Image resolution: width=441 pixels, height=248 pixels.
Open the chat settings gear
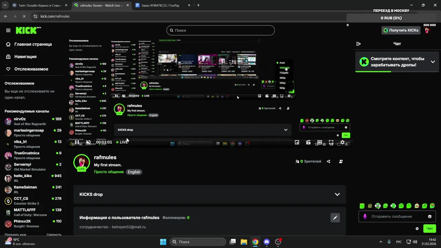(417, 228)
